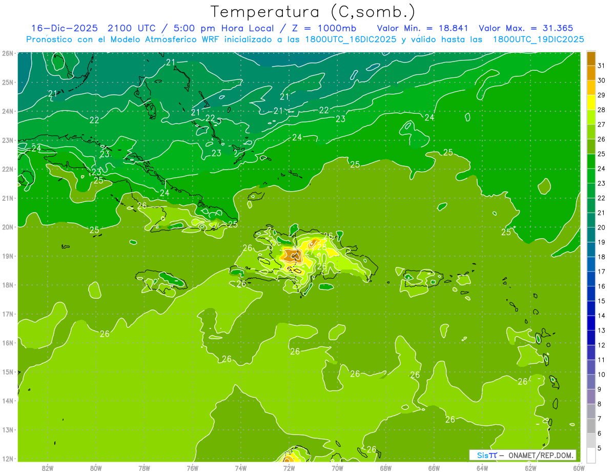The height and width of the screenshot is (475, 615).
Task: Click the '13N' latitude axis label
Action: pyautogui.click(x=8, y=429)
